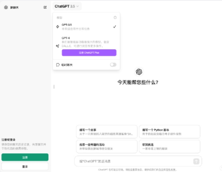Click the info icon in the model menu
This screenshot has width=222, height=172.
pyautogui.click(x=115, y=17)
